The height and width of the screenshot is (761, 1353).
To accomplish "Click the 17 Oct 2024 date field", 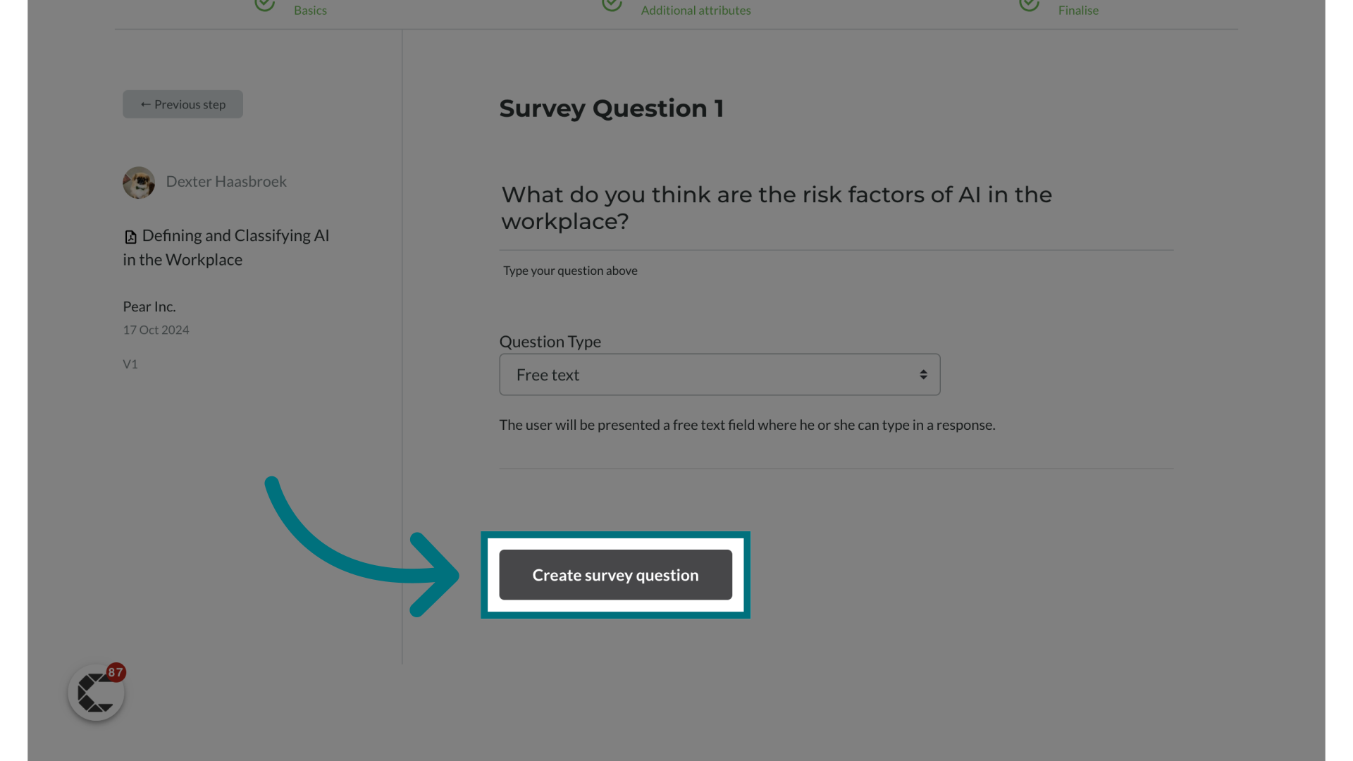I will (x=155, y=329).
